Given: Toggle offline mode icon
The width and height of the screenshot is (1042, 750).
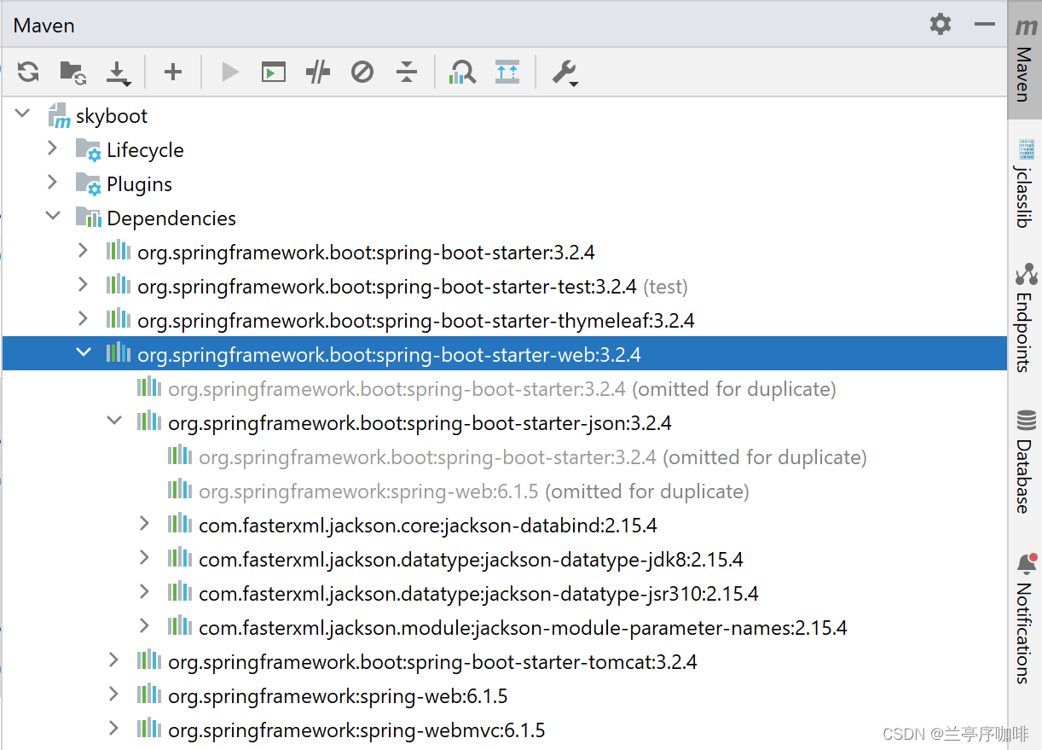Looking at the screenshot, I should [318, 72].
